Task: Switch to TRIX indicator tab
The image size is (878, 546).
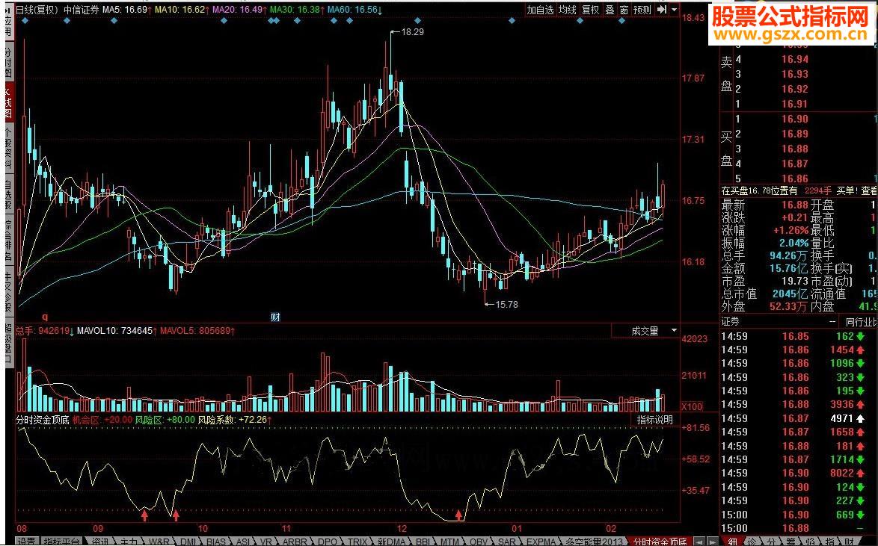Action: [x=357, y=542]
